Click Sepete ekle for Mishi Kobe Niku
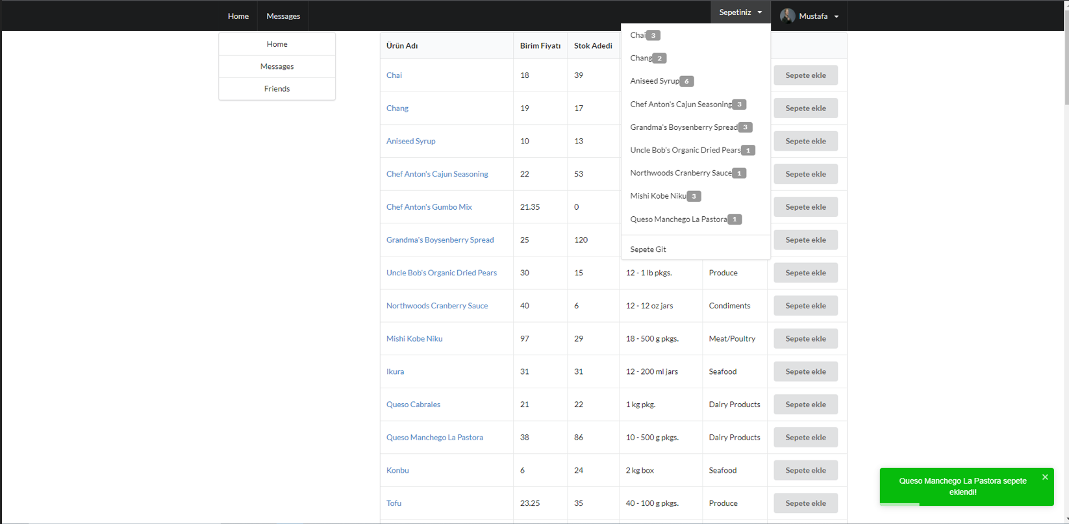The height and width of the screenshot is (524, 1069). click(805, 338)
